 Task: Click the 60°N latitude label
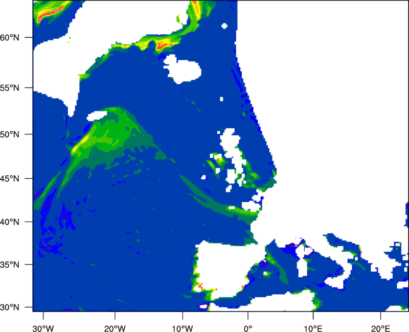click(10, 37)
